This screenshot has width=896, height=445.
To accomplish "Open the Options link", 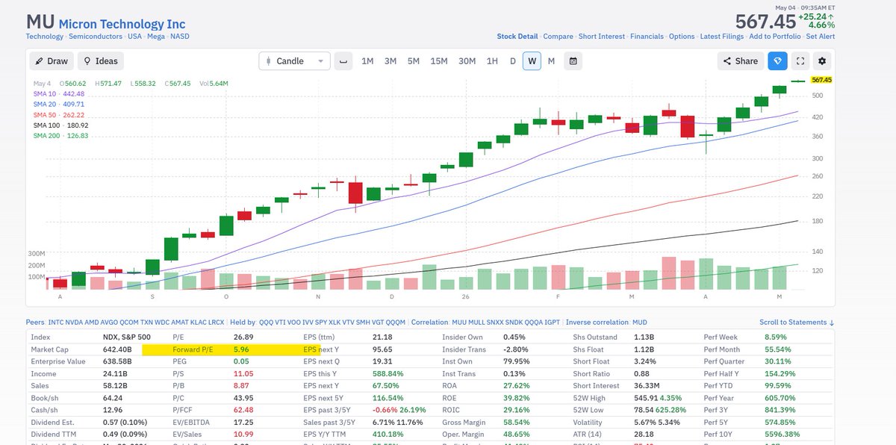I will pos(682,37).
